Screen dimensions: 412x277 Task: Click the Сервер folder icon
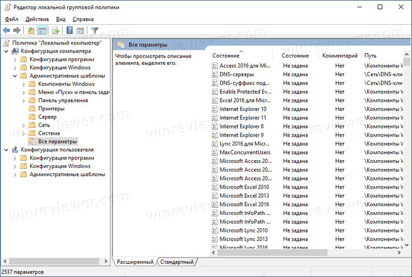tap(32, 117)
